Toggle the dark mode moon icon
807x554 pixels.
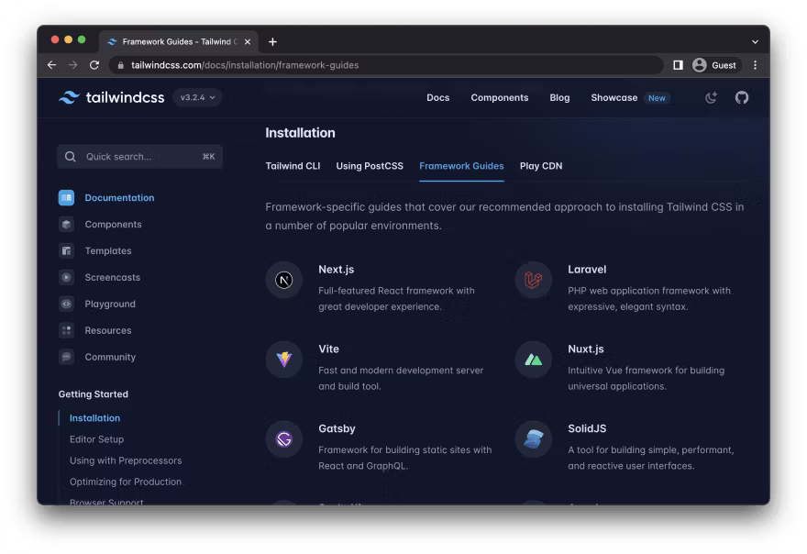(x=711, y=97)
